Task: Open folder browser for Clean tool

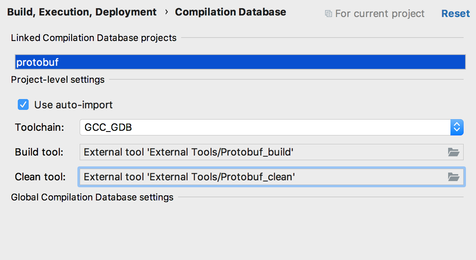Action: tap(453, 177)
